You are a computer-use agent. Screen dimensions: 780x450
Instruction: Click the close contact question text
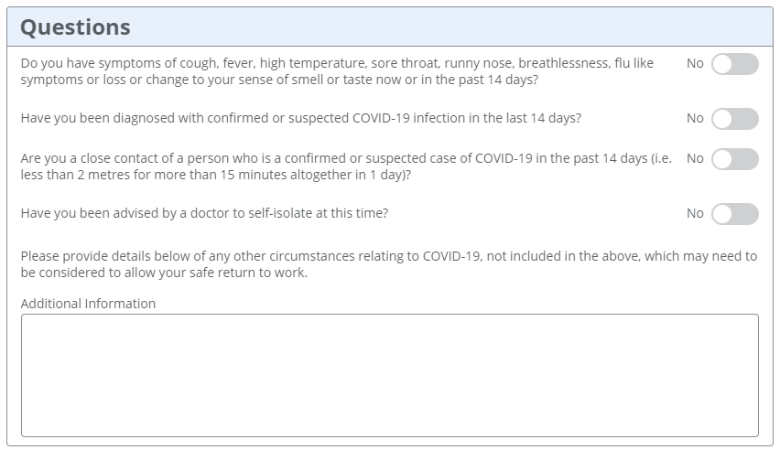point(345,158)
